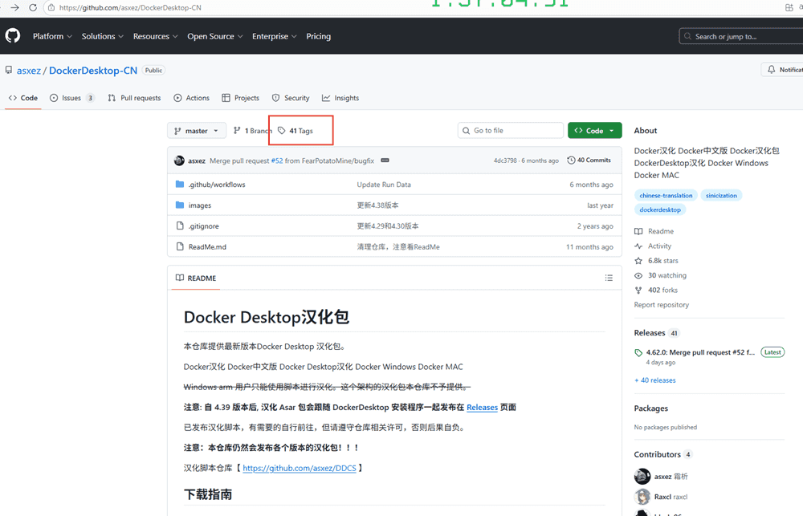Open the ReadMe.md file
The height and width of the screenshot is (516, 803).
coord(207,247)
